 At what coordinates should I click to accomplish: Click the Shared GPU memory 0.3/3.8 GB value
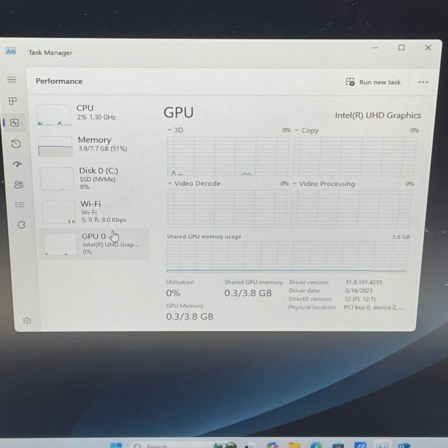(x=248, y=293)
